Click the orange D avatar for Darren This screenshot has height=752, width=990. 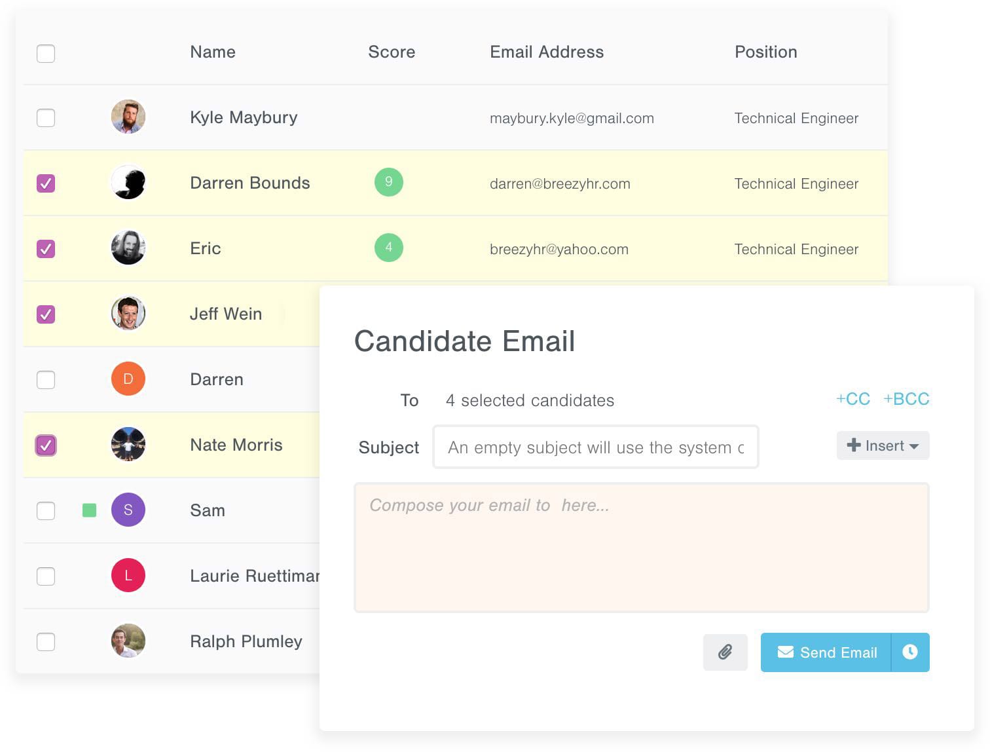(128, 379)
